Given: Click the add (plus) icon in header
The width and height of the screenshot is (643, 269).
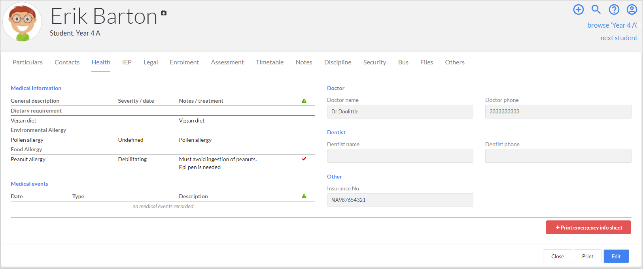Looking at the screenshot, I should pyautogui.click(x=579, y=9).
